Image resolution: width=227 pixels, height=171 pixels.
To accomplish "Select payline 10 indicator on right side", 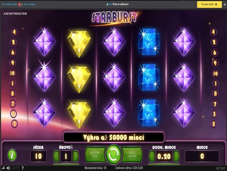I will click(216, 74).
